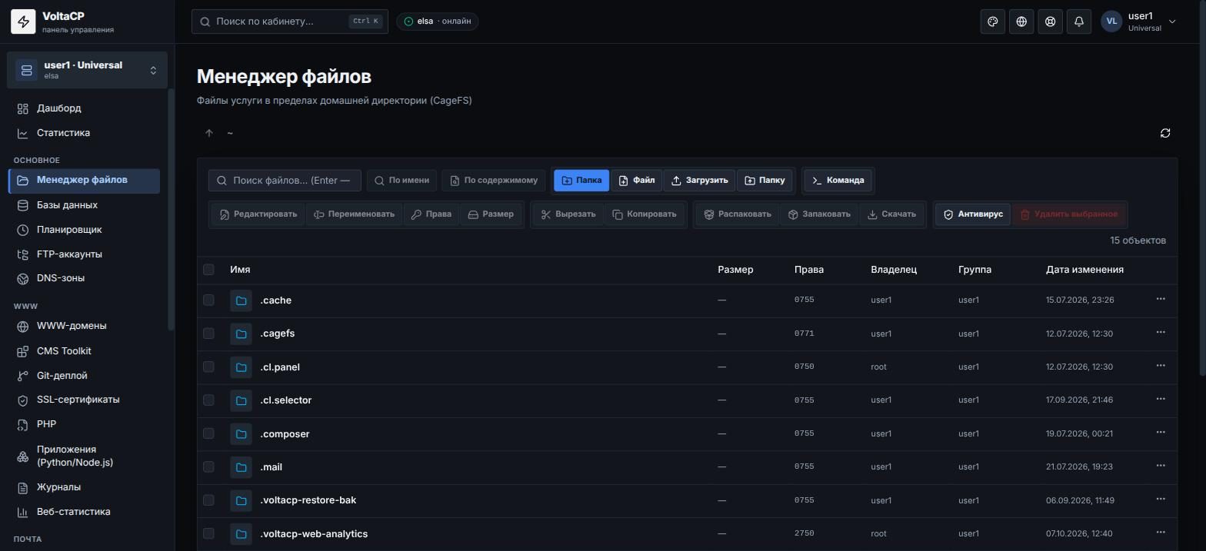
Task: Refresh the file list
Action: pos(1165,133)
